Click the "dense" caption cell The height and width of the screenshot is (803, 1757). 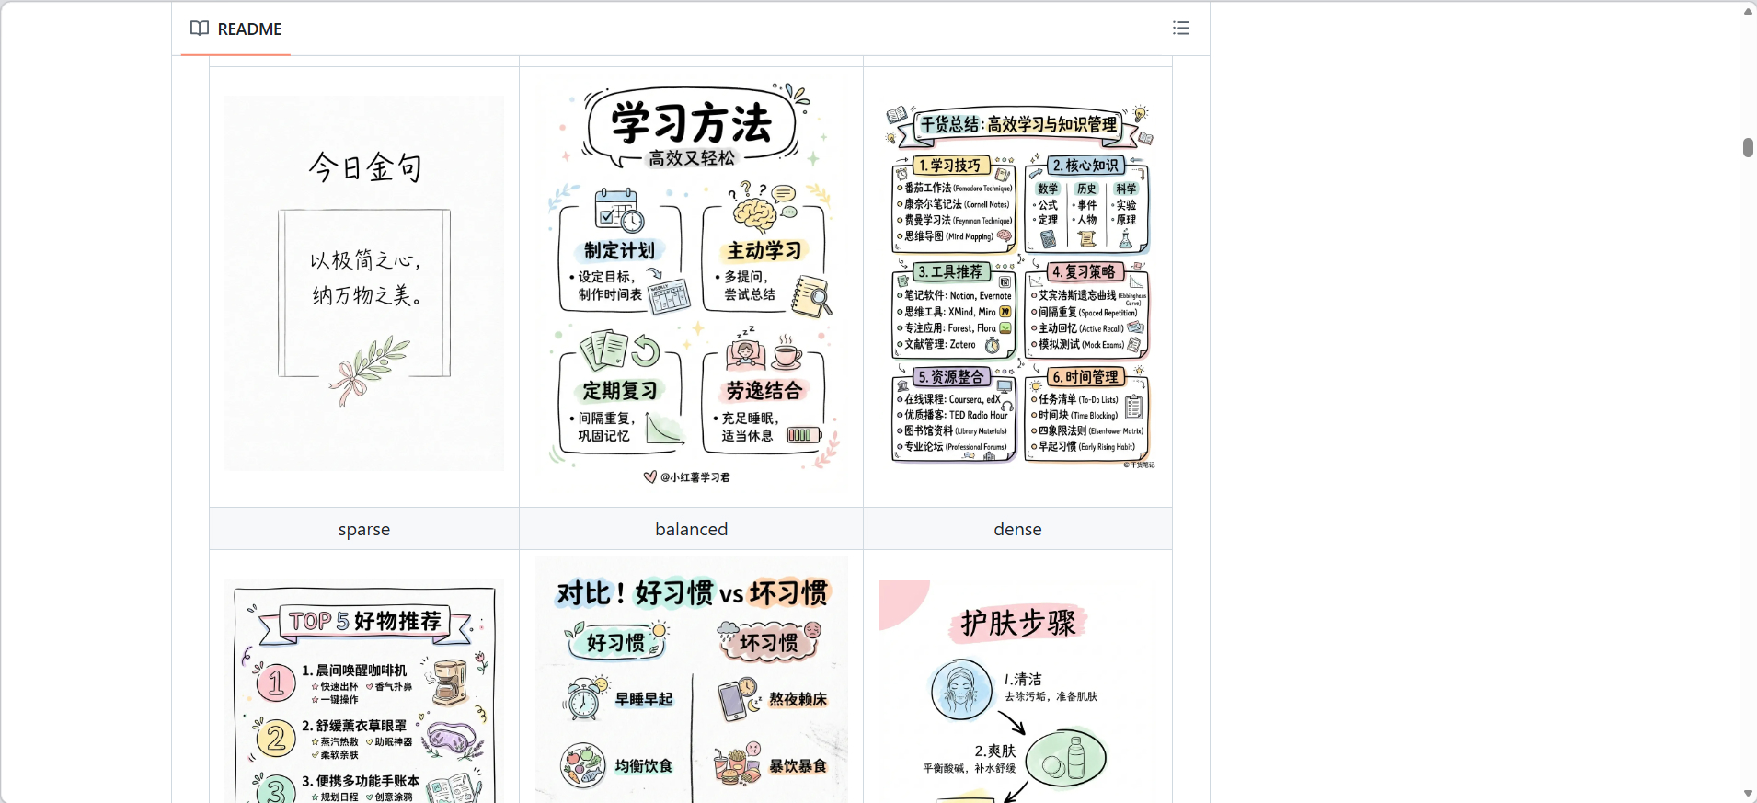1017,529
